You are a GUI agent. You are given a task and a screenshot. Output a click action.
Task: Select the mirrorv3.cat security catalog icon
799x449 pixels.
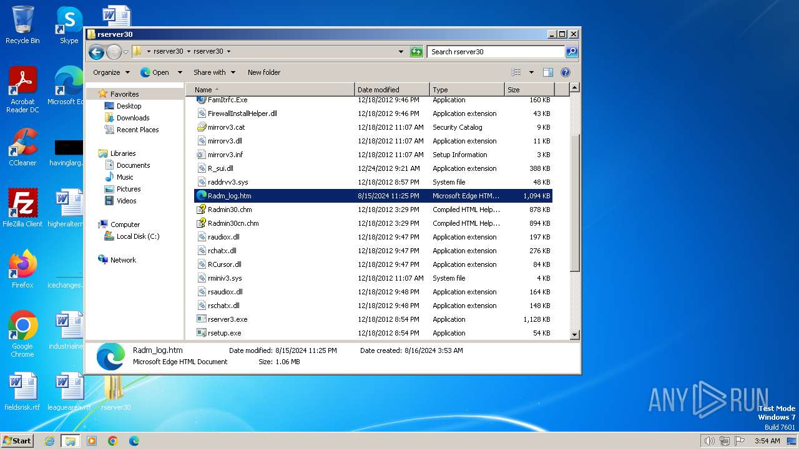click(201, 127)
